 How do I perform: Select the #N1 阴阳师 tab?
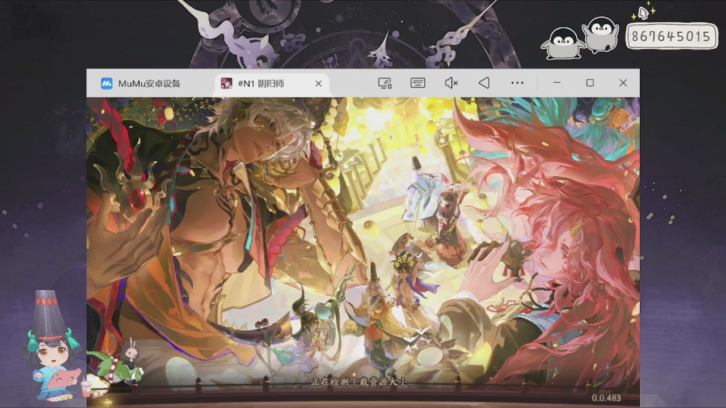pyautogui.click(x=272, y=83)
